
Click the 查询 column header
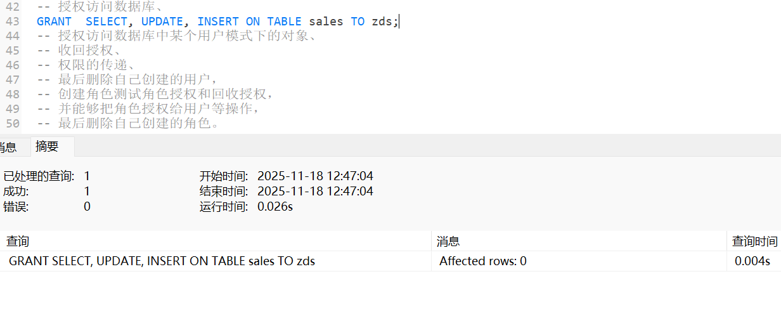coord(18,241)
